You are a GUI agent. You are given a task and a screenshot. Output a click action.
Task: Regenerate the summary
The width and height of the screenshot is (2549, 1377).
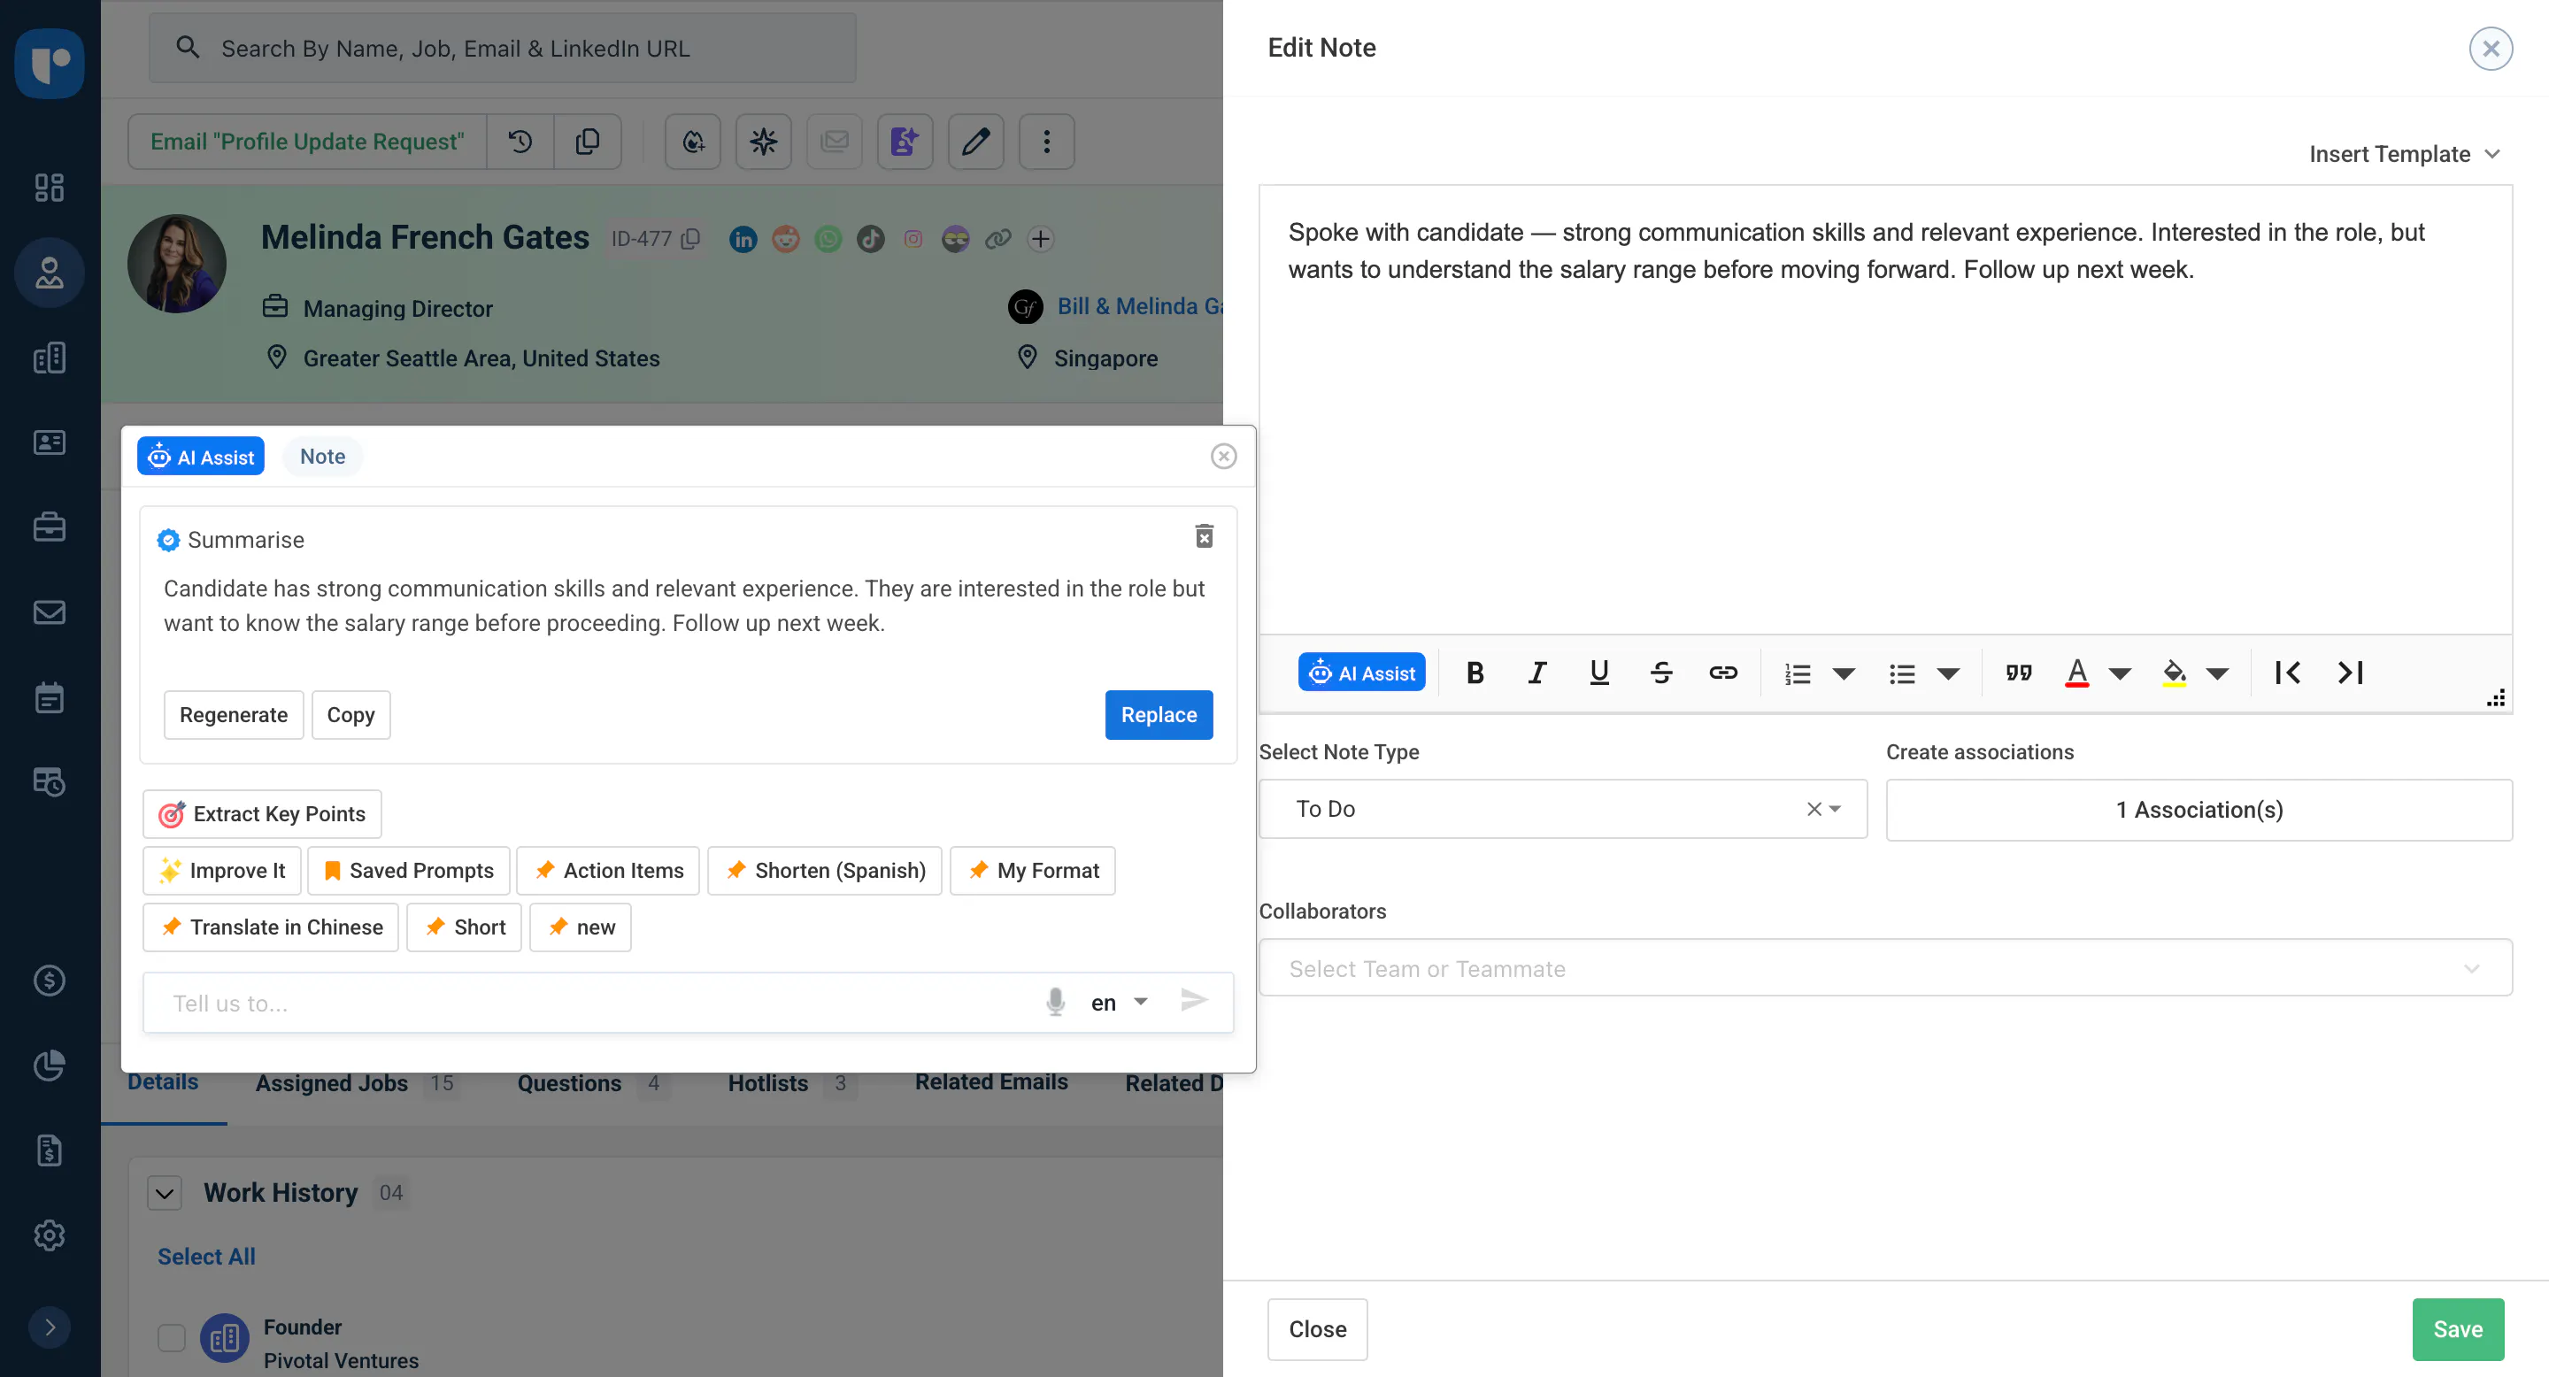point(234,715)
